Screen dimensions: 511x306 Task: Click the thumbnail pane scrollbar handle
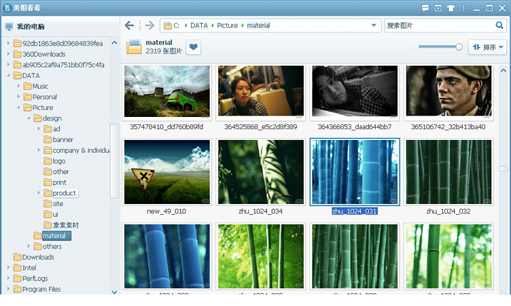503,169
